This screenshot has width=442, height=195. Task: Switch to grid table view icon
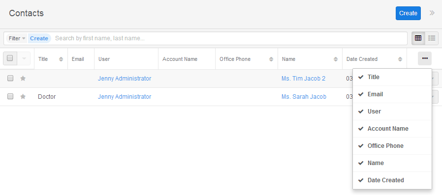point(418,38)
